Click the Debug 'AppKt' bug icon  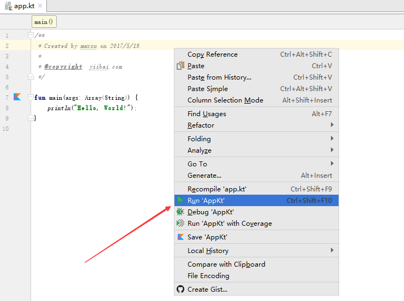(180, 212)
